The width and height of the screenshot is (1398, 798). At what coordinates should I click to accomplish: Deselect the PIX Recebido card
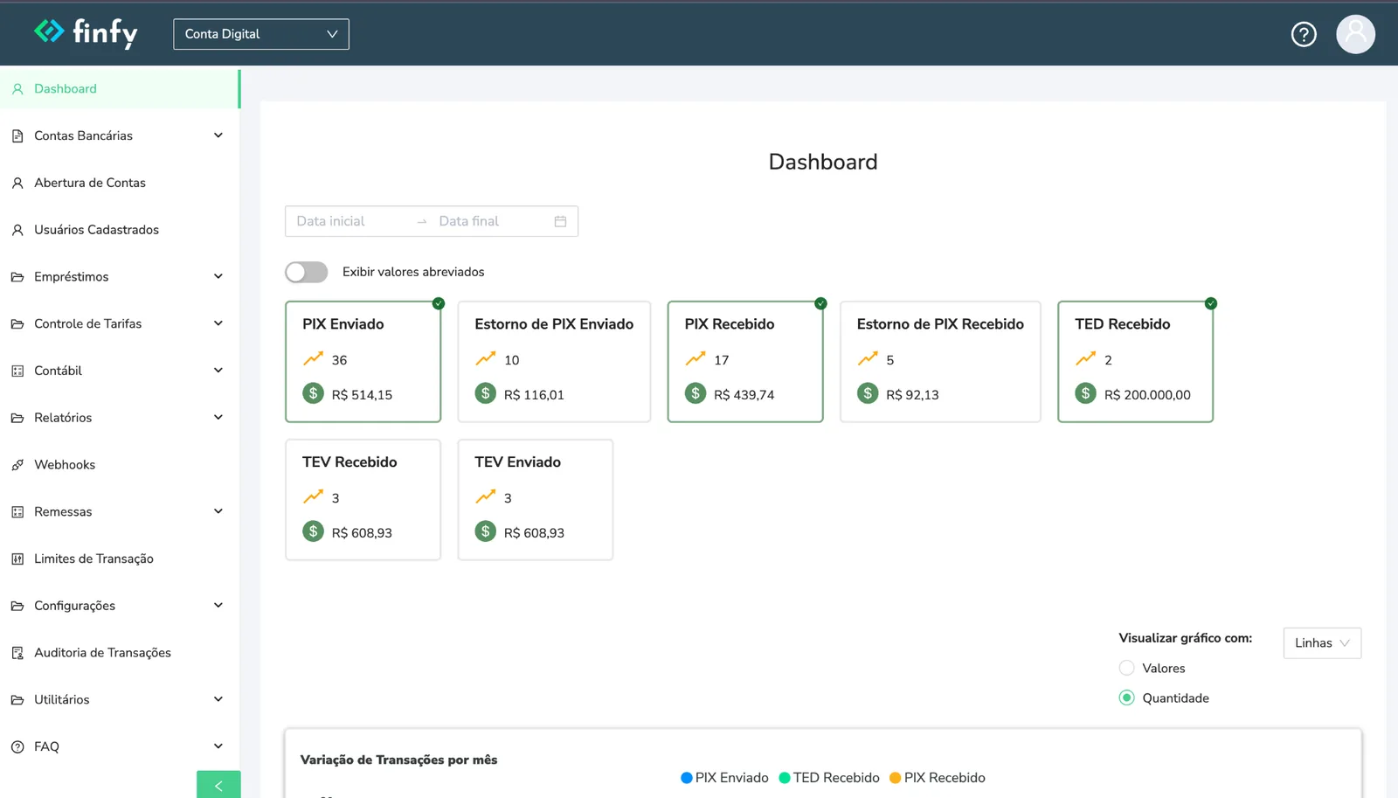click(x=745, y=362)
